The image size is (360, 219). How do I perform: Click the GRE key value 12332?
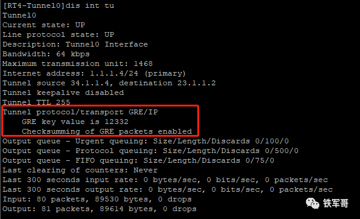(117, 122)
